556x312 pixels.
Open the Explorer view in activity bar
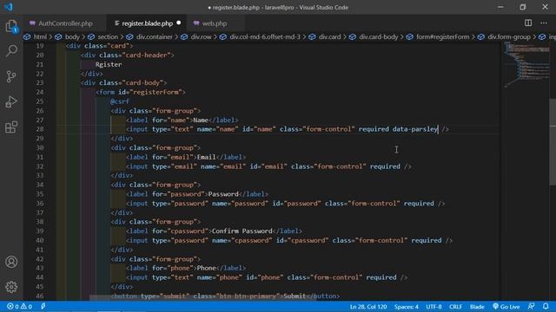tap(11, 26)
